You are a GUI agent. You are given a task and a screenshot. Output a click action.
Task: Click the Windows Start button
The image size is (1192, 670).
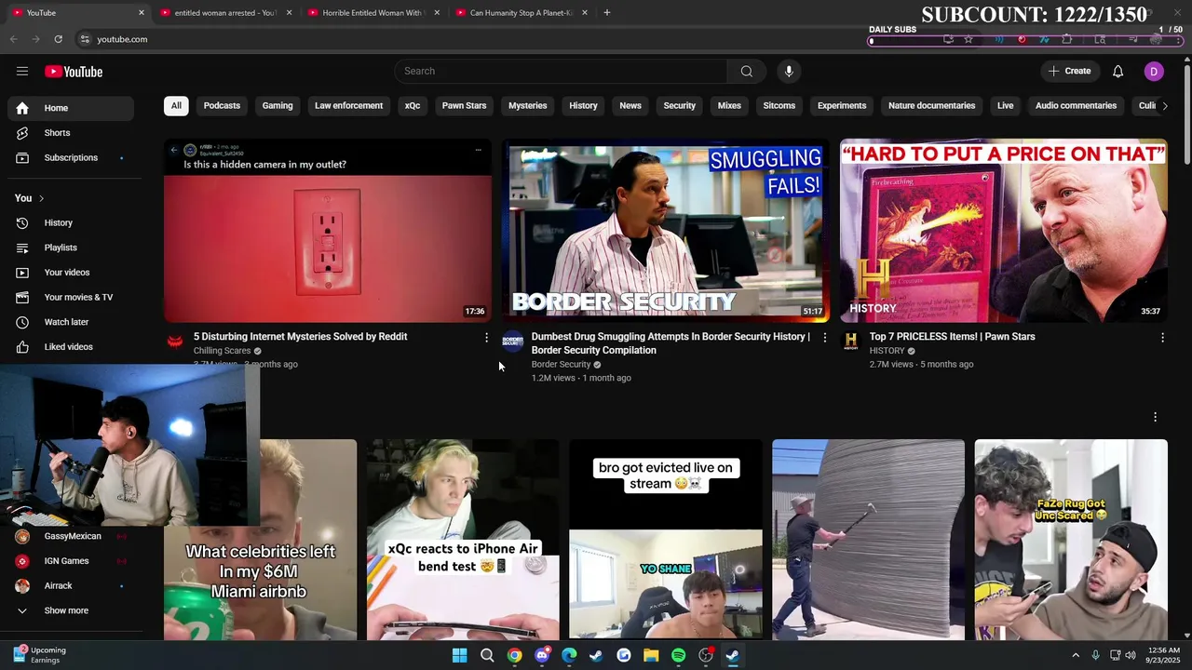click(459, 655)
